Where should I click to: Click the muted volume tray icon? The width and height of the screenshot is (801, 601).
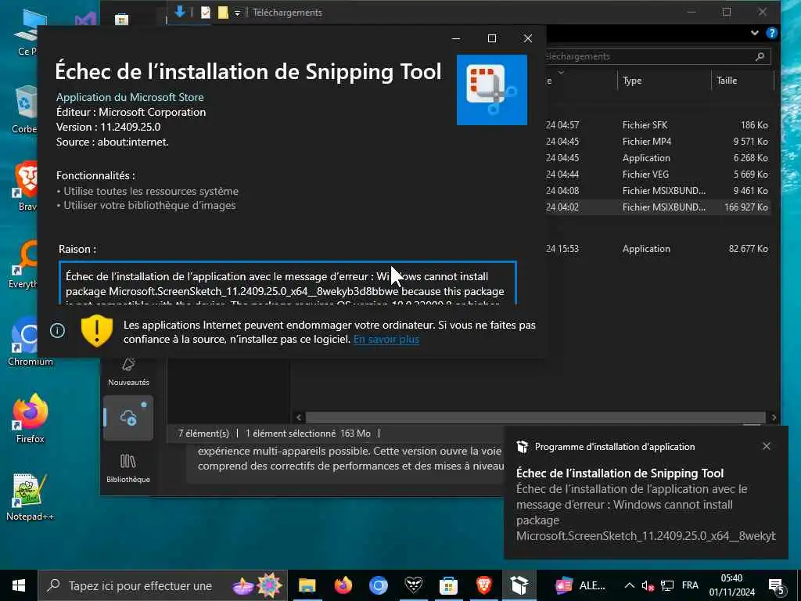[648, 585]
